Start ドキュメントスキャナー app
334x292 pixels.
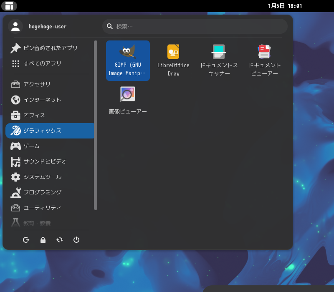point(219,60)
